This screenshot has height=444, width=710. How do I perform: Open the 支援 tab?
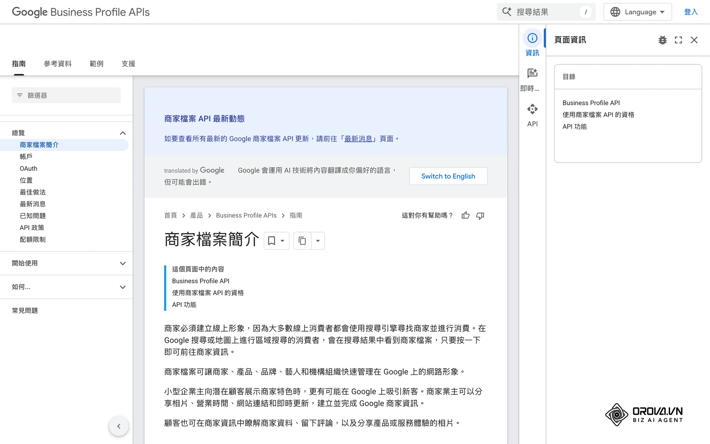(128, 64)
